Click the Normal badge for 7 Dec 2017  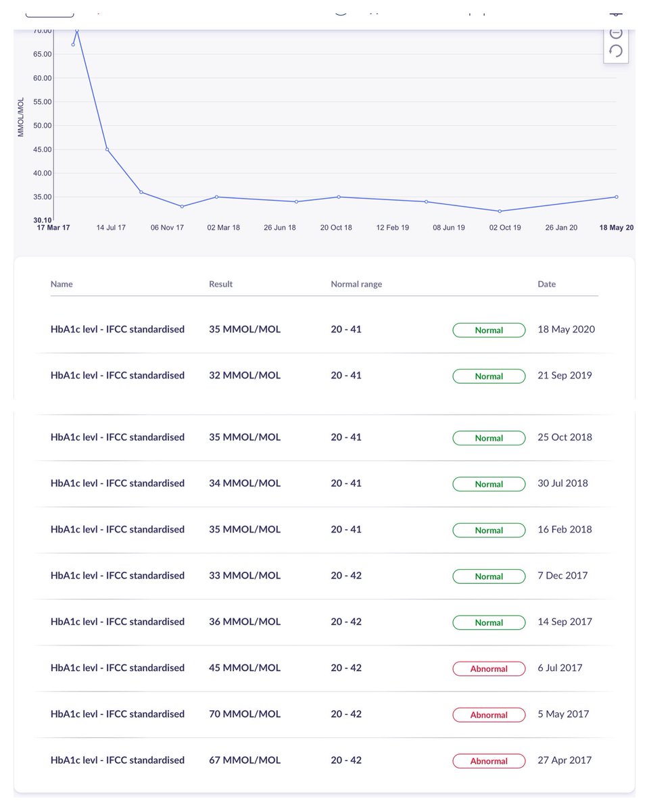pos(489,576)
